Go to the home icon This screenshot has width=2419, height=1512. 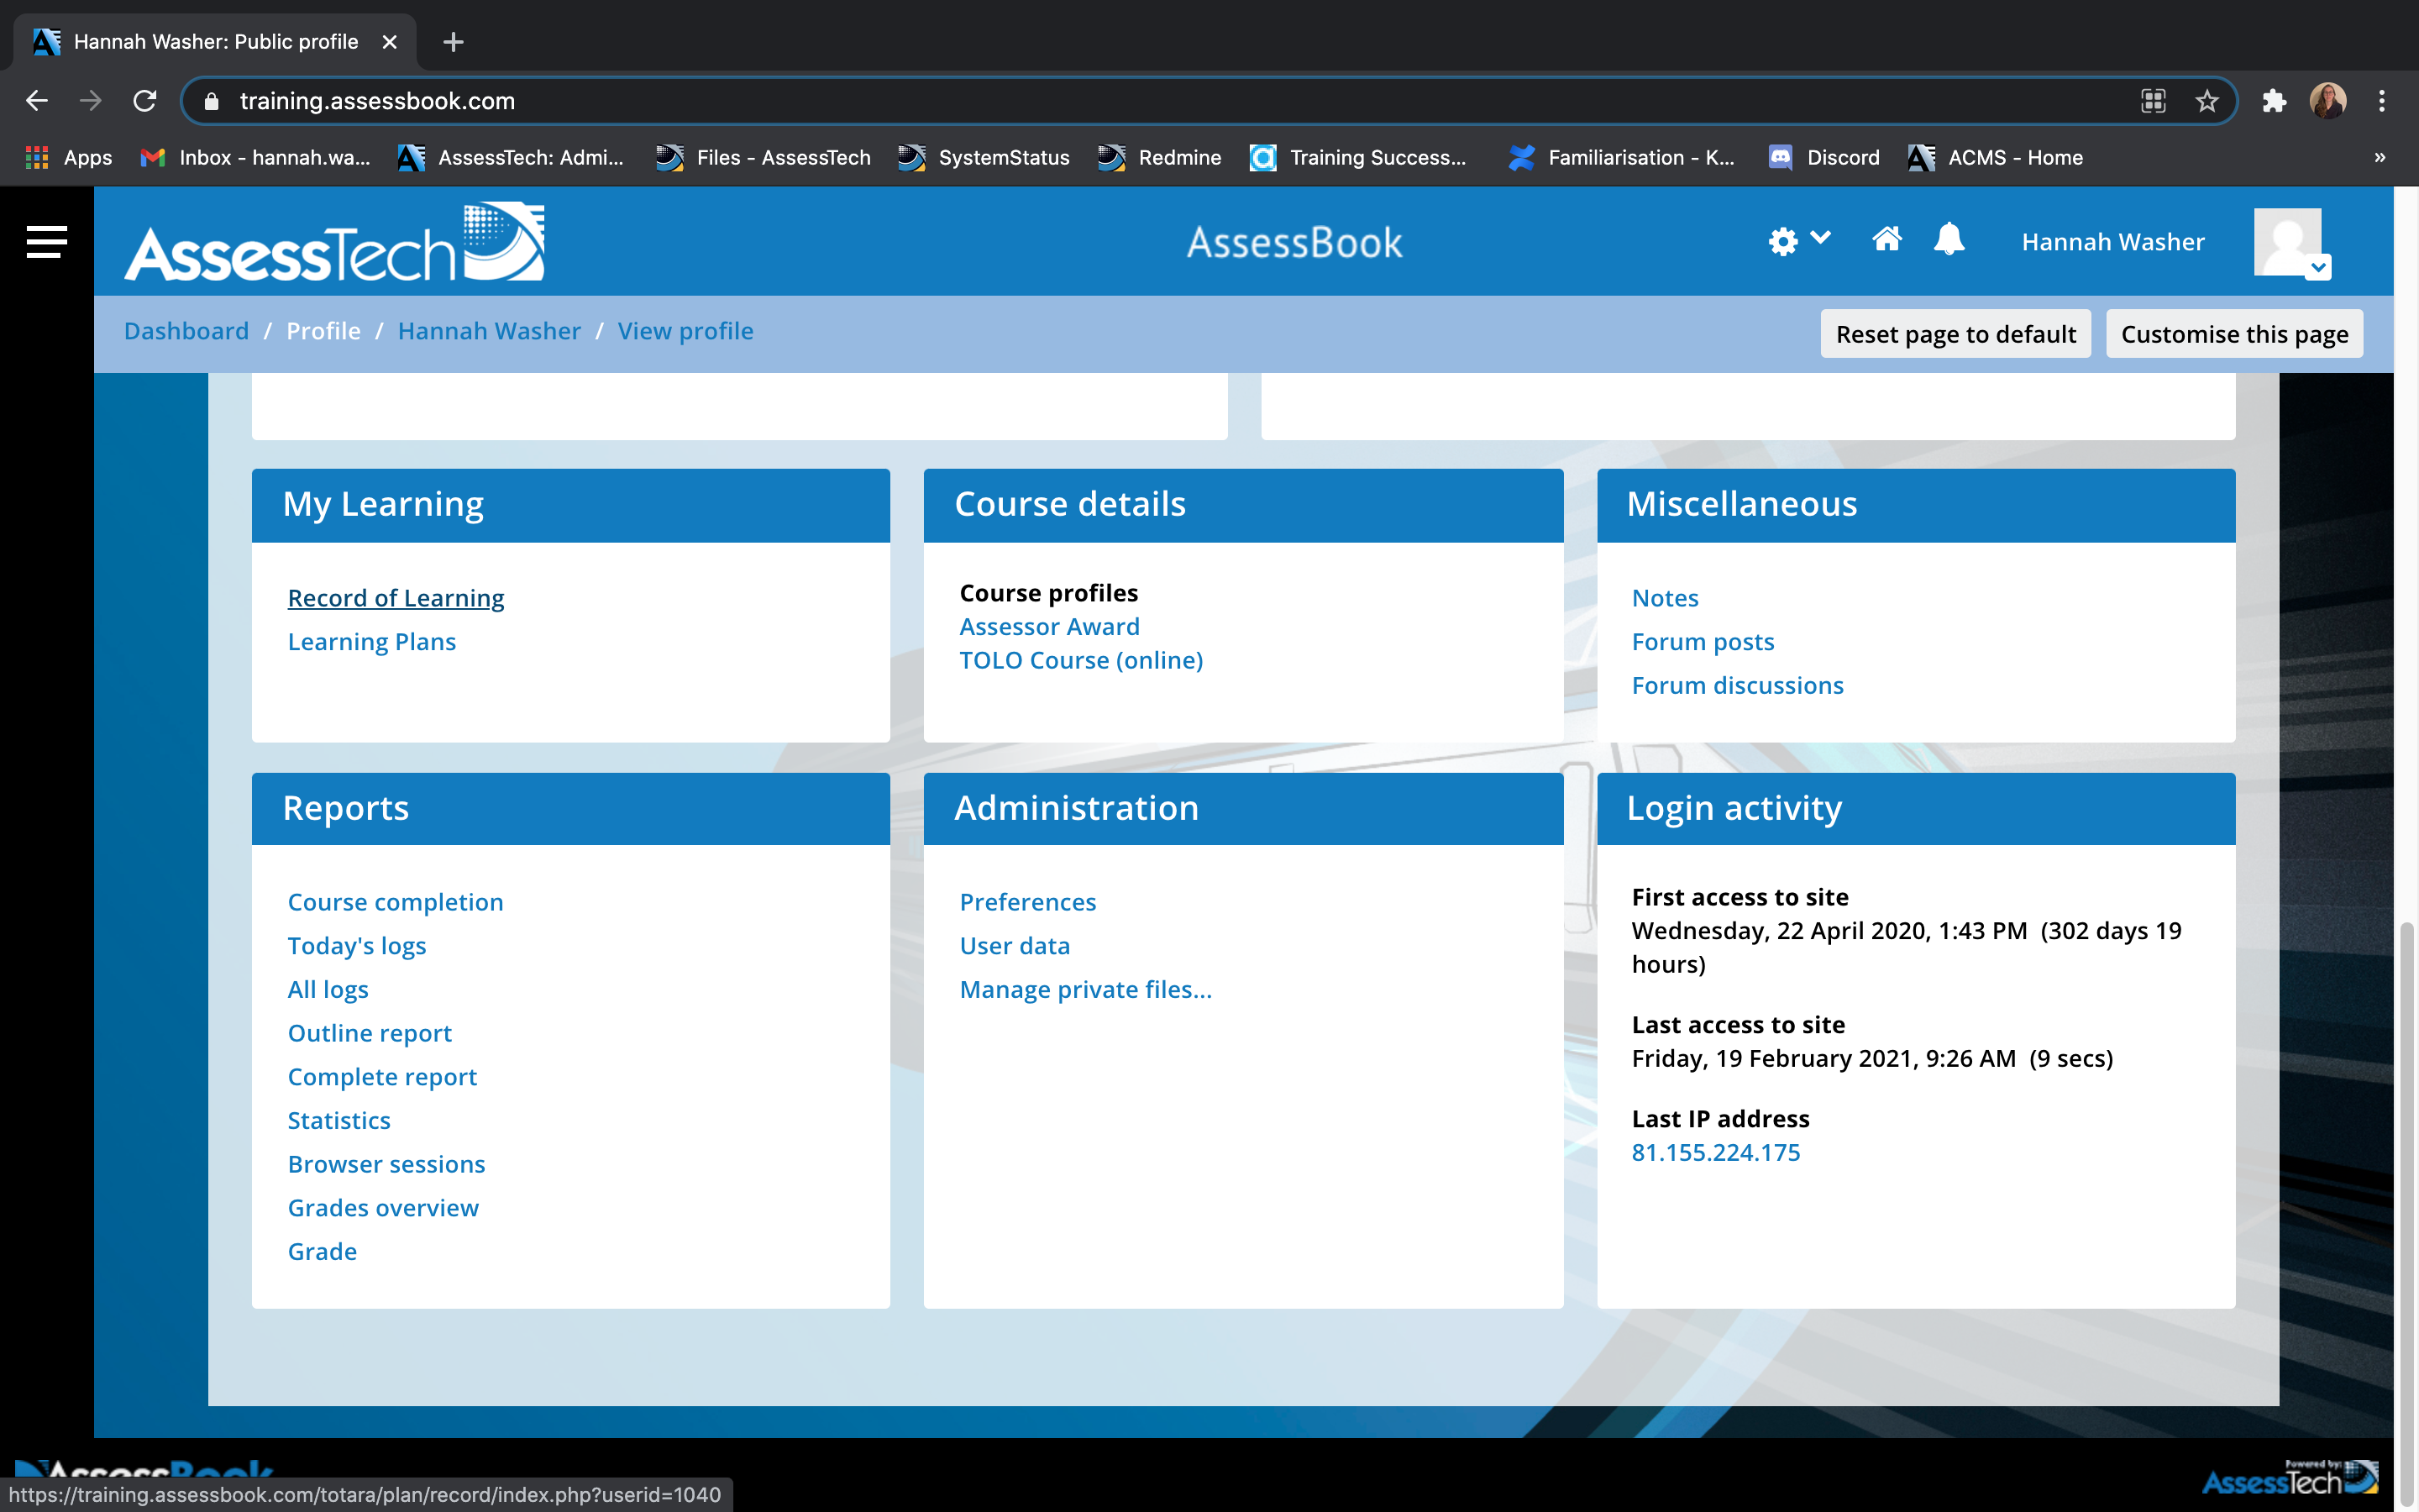[1886, 240]
